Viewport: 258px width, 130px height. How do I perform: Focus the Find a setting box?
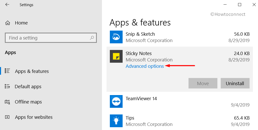click(51, 38)
